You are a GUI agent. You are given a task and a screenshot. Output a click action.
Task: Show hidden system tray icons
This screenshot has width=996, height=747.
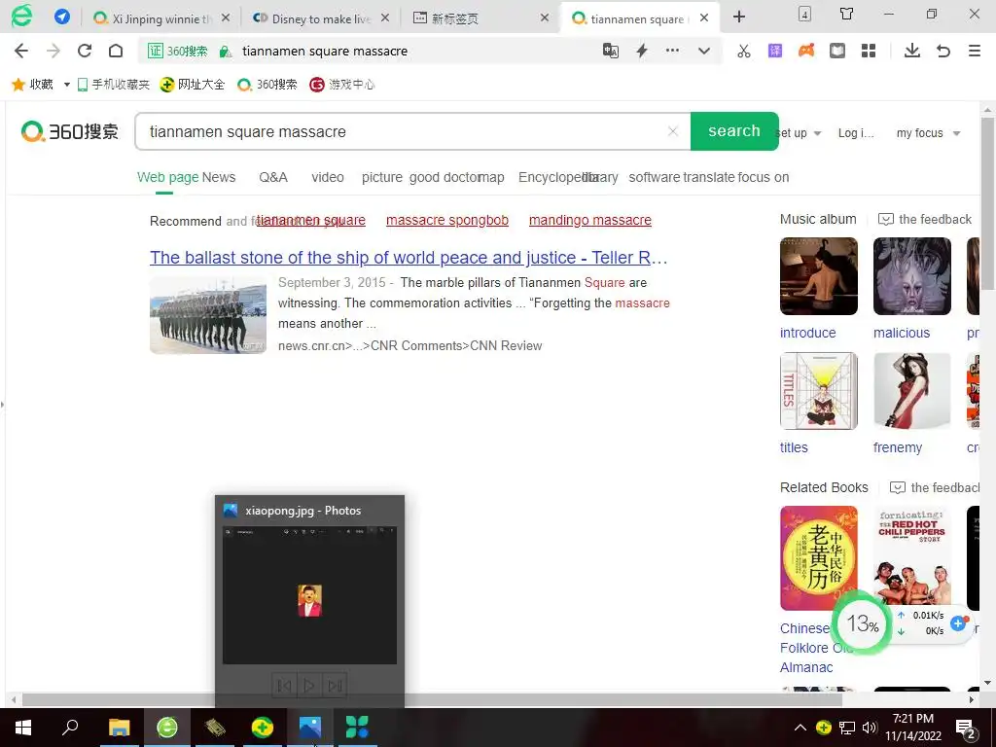pyautogui.click(x=800, y=728)
